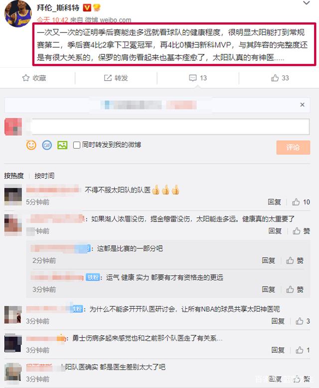Click the 拜伦_斯科特 username link

pos(58,8)
